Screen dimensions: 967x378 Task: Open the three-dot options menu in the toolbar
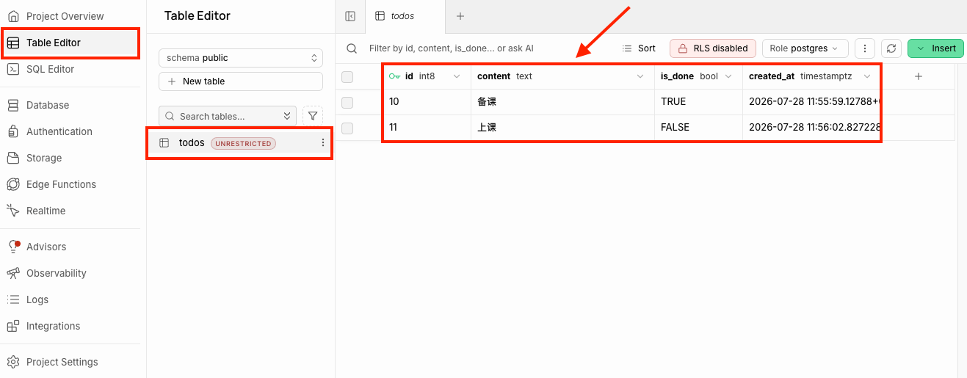coord(865,48)
